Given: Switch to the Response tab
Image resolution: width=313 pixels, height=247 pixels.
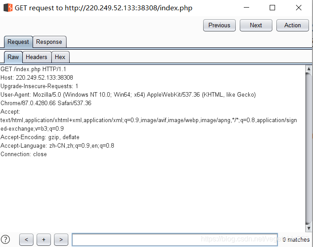Looking at the screenshot, I should click(x=49, y=42).
